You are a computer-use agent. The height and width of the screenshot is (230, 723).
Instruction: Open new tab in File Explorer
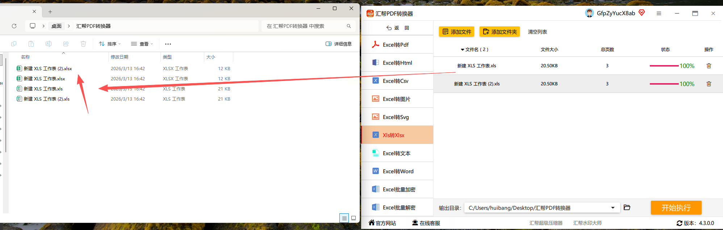[50, 12]
